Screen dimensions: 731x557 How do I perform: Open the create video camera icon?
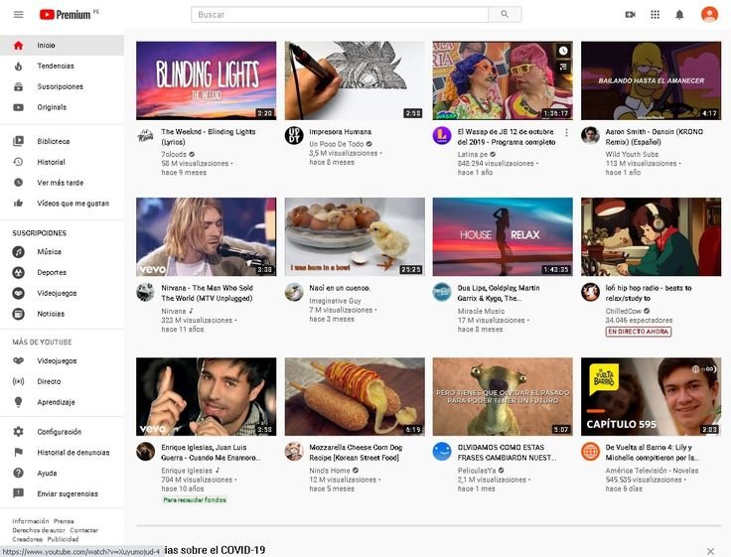(631, 15)
